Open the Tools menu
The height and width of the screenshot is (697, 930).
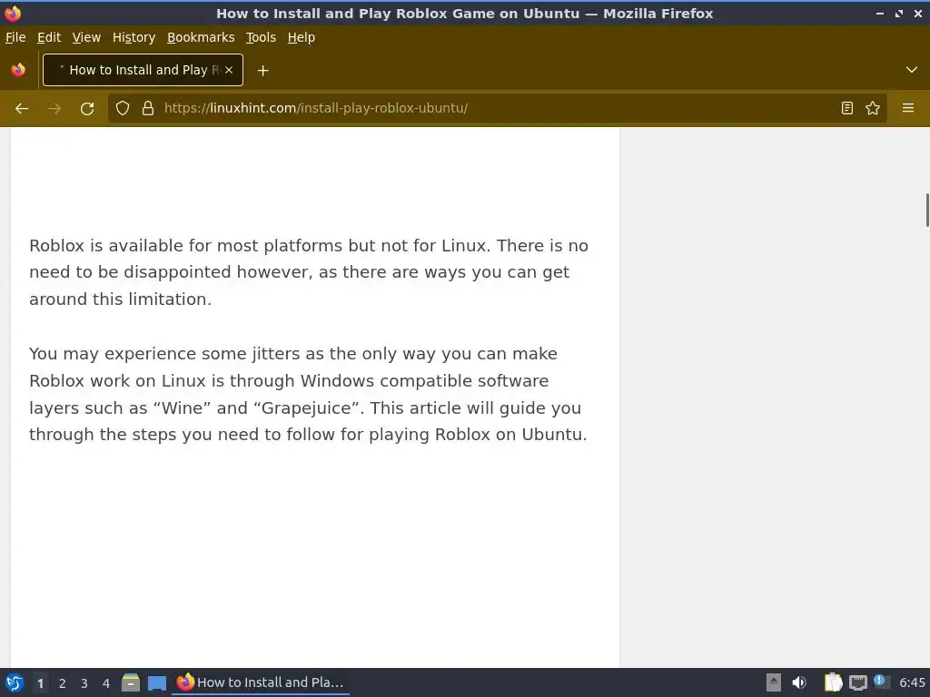(261, 37)
